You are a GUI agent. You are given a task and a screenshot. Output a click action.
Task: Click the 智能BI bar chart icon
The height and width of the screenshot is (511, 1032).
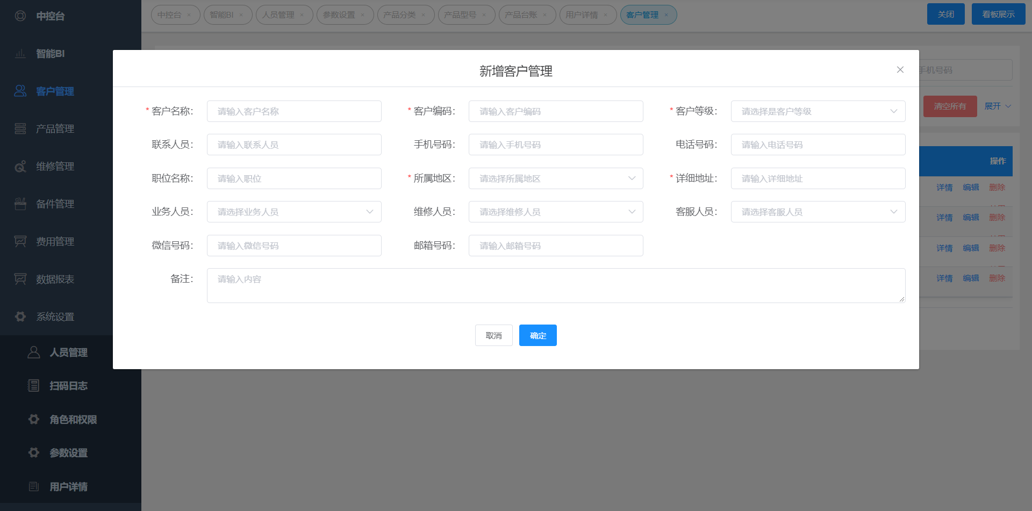pyautogui.click(x=20, y=54)
